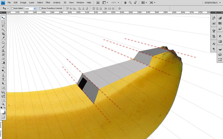Choose the Magic Wand tool
The image size is (223, 139).
3,30
